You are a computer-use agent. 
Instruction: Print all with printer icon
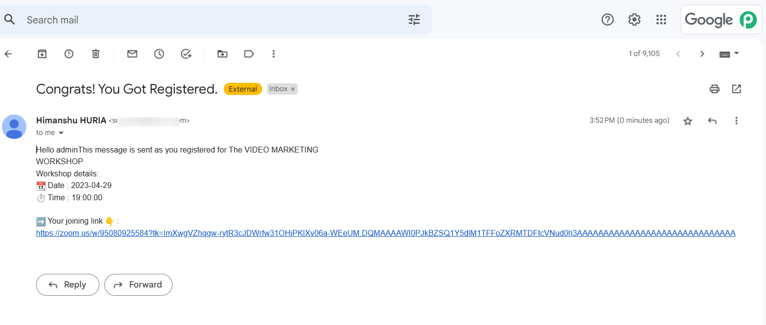point(715,89)
